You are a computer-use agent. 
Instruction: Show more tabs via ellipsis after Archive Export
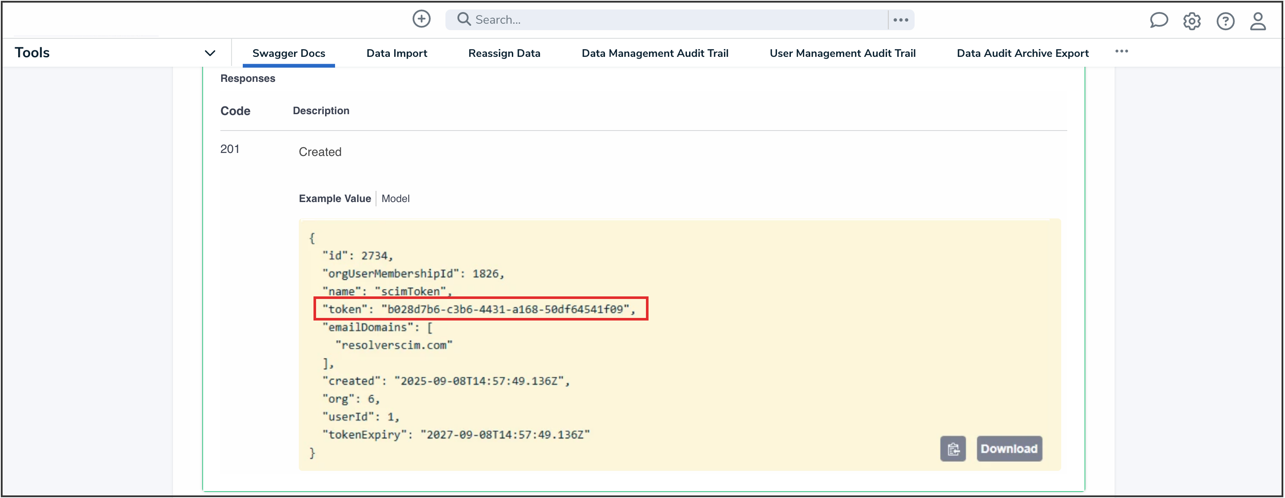tap(1121, 51)
